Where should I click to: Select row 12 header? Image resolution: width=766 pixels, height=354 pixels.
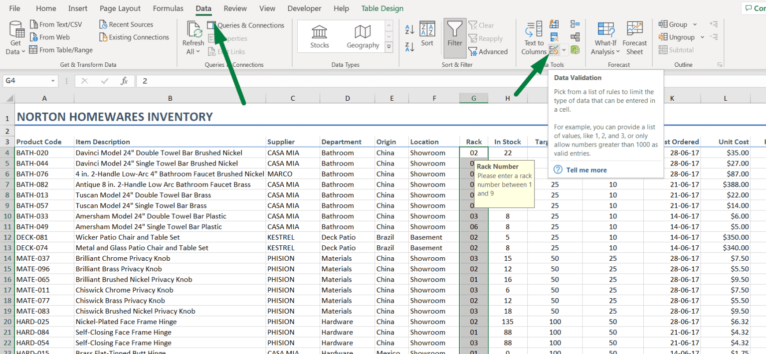(x=7, y=237)
